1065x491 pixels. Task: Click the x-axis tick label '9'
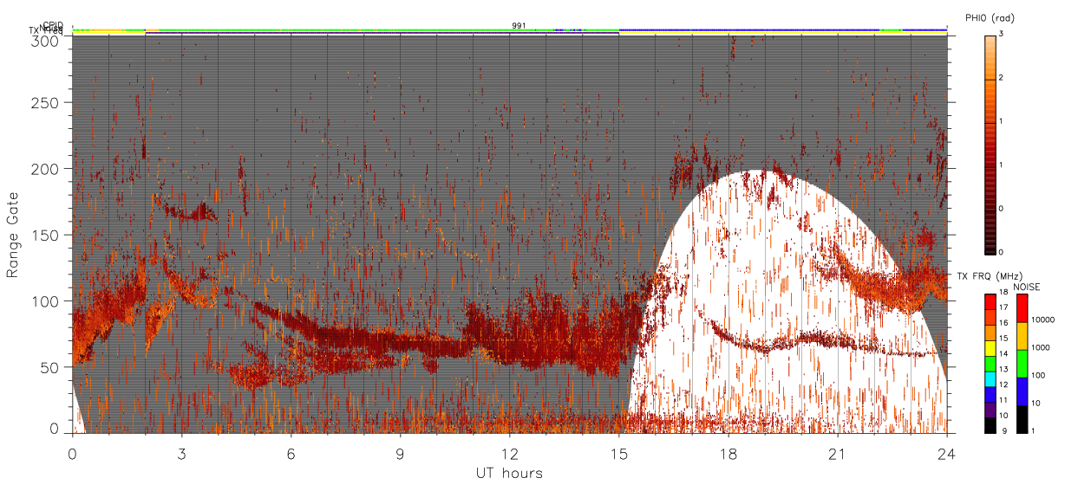(x=401, y=453)
